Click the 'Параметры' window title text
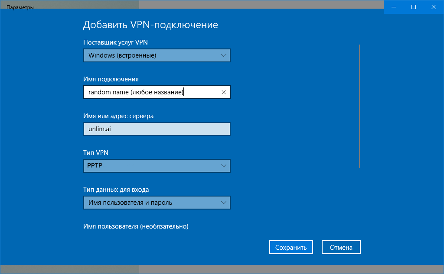Image resolution: width=444 pixels, height=274 pixels. (x=20, y=8)
